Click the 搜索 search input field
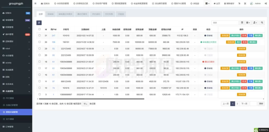269x132 pixels. (225, 23)
